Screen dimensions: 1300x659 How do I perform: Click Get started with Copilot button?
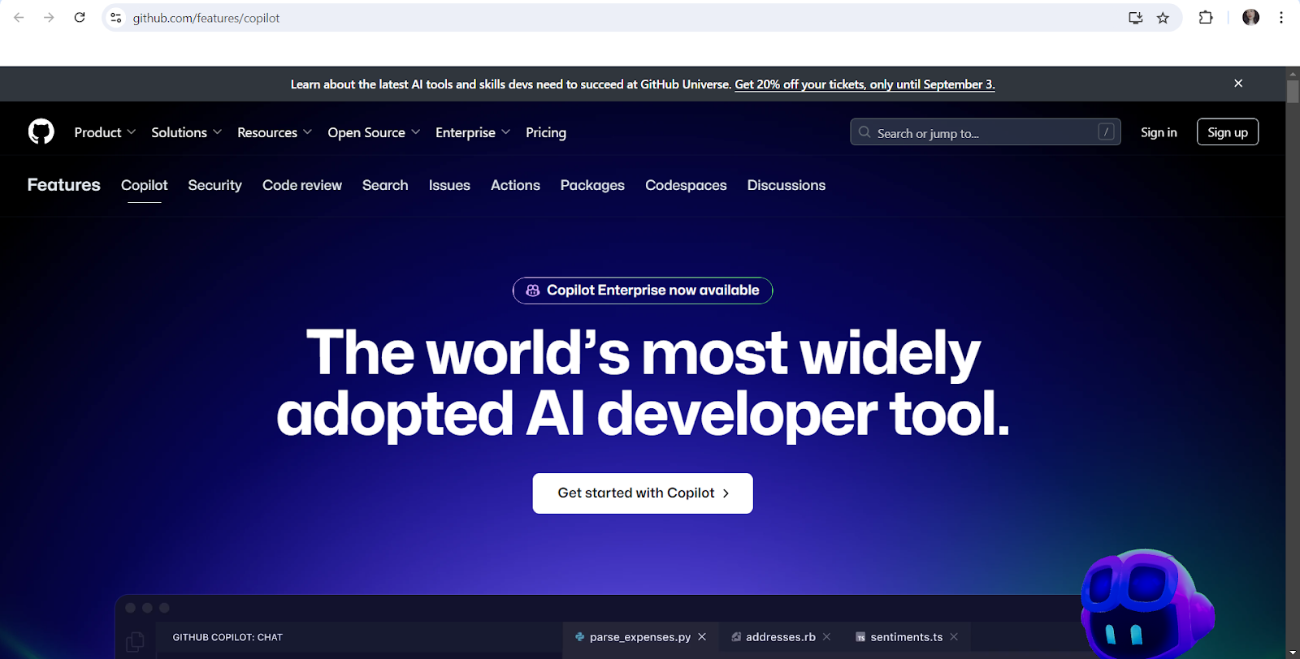click(x=643, y=493)
